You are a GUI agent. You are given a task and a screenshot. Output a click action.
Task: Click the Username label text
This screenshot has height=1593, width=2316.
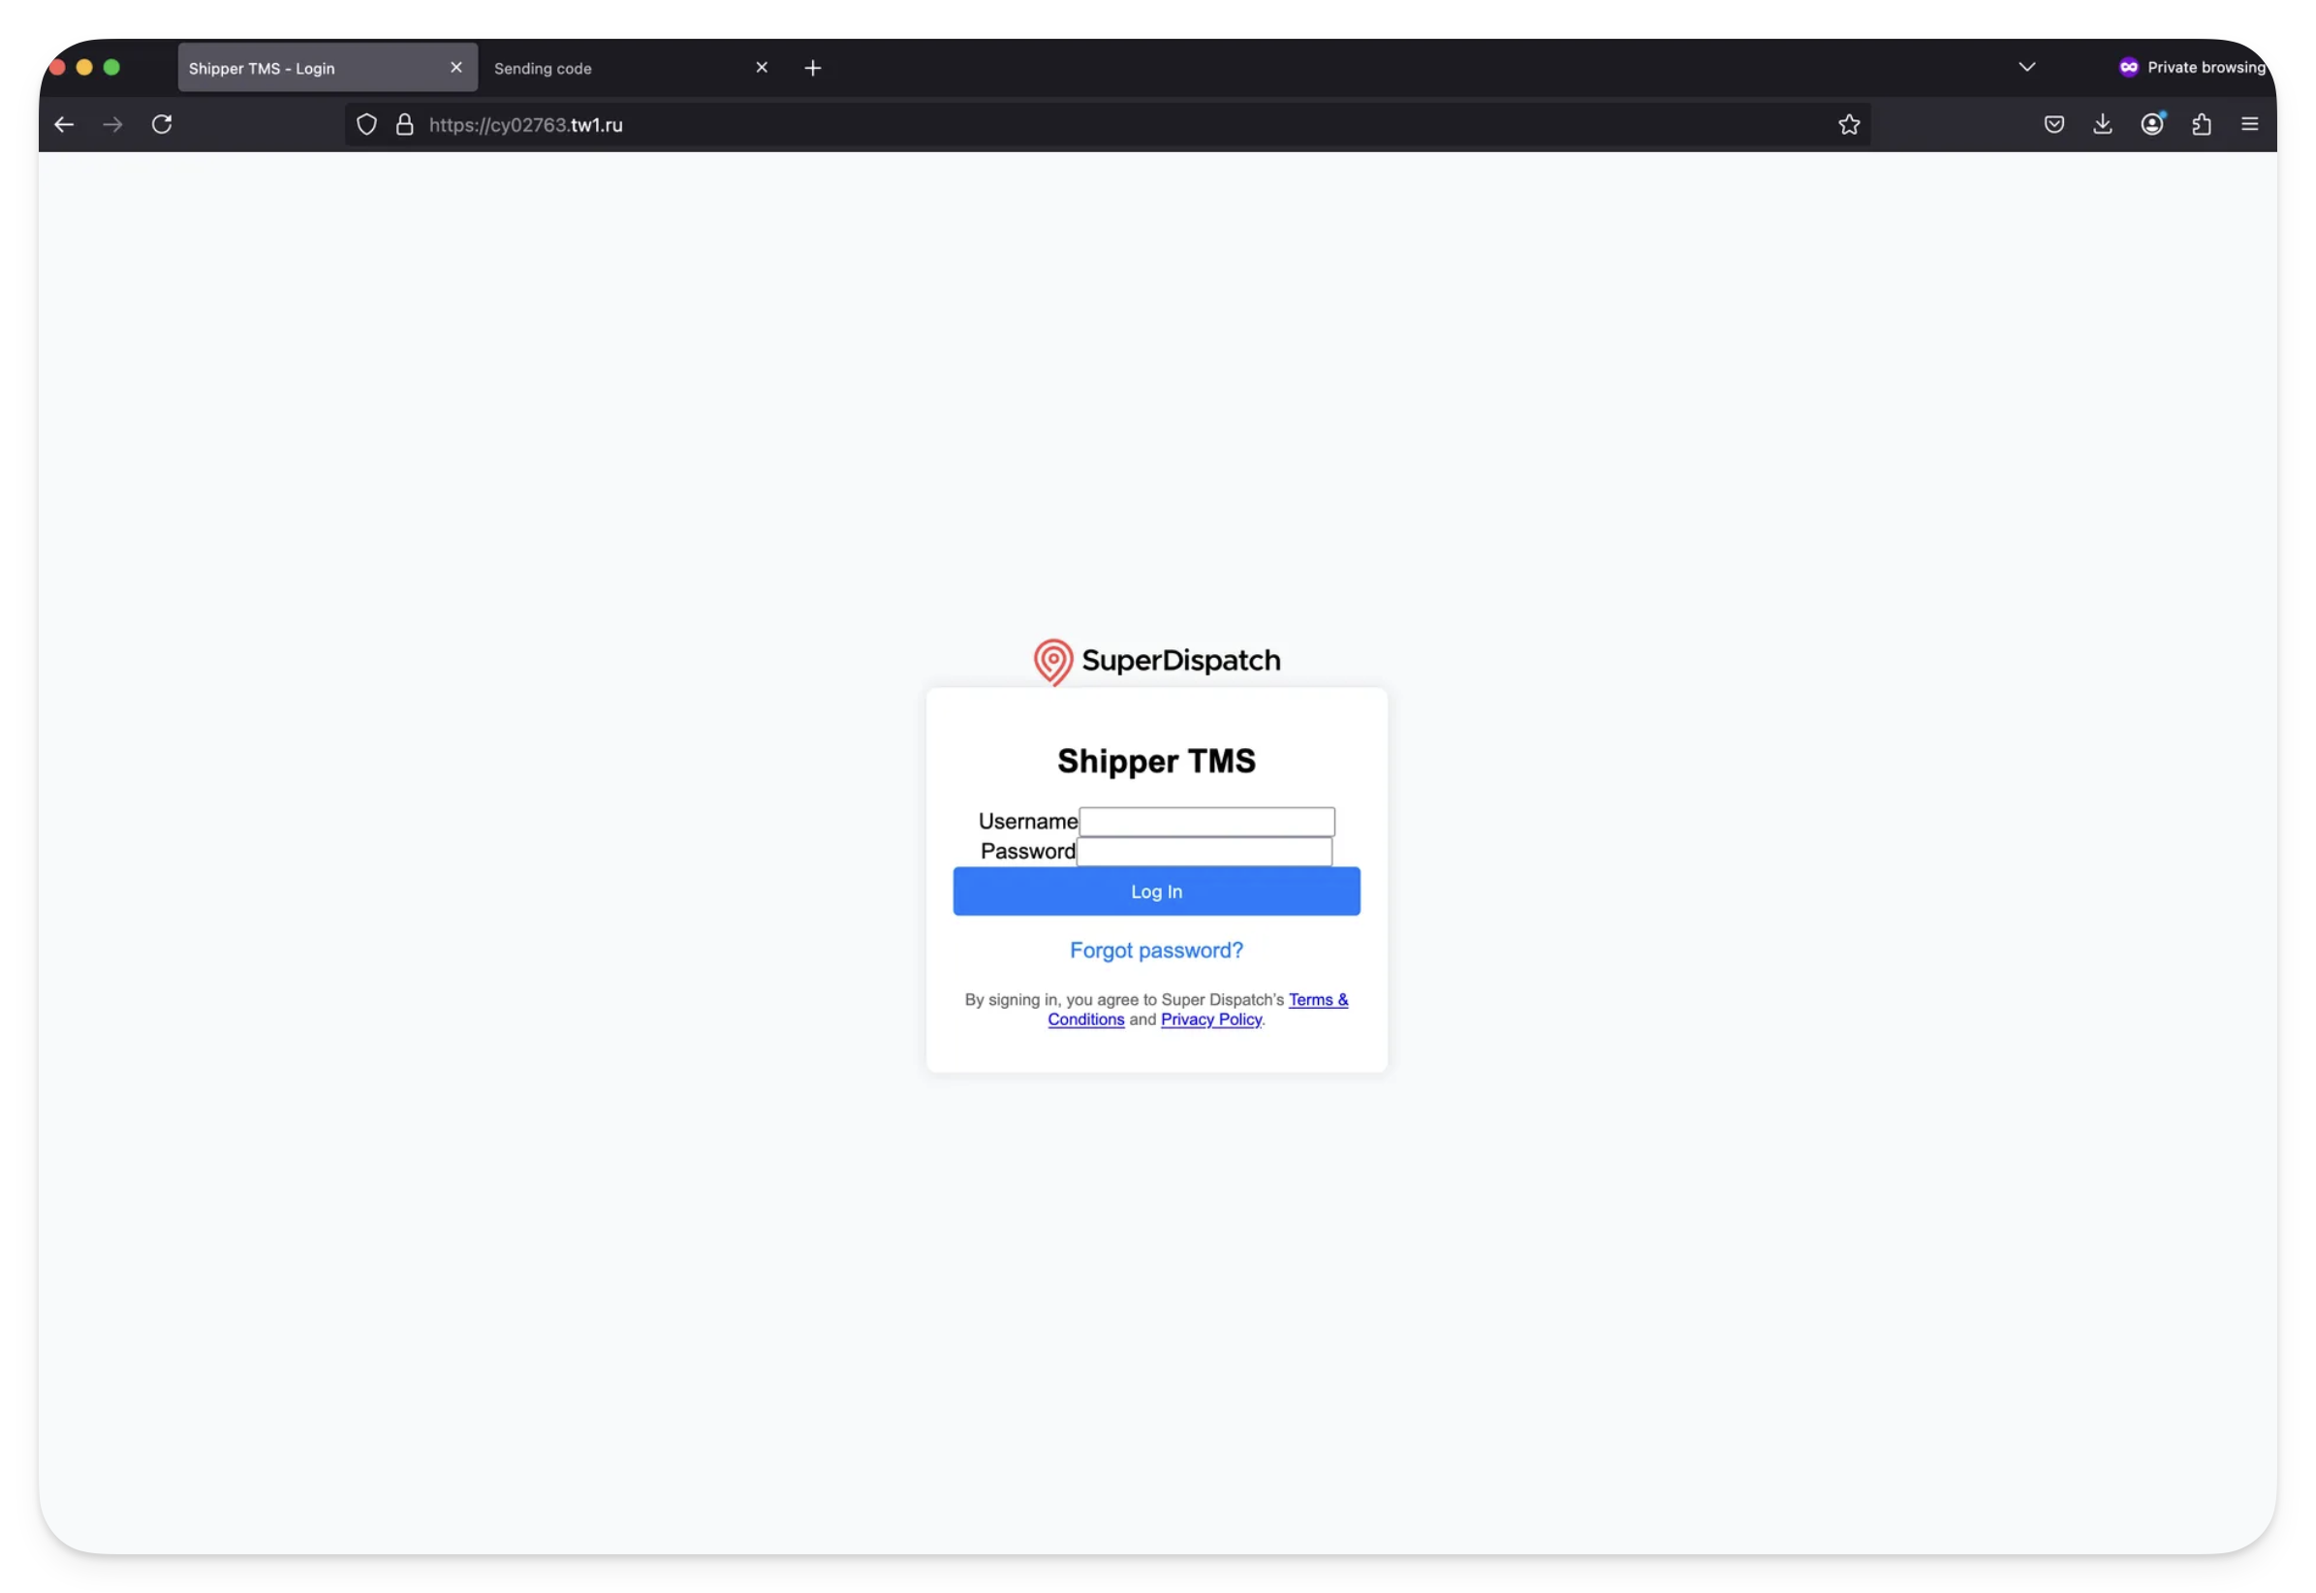(1027, 822)
